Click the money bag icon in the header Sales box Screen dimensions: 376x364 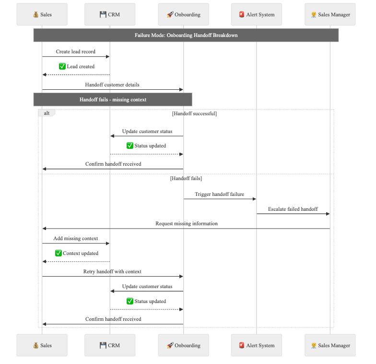pos(36,14)
